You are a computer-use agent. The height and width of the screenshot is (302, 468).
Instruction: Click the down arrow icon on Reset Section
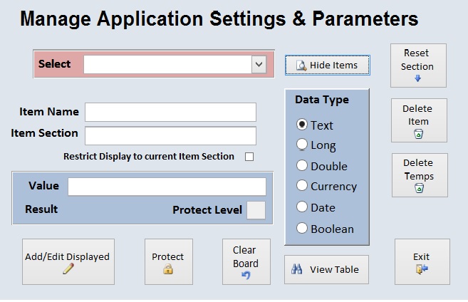click(x=418, y=78)
